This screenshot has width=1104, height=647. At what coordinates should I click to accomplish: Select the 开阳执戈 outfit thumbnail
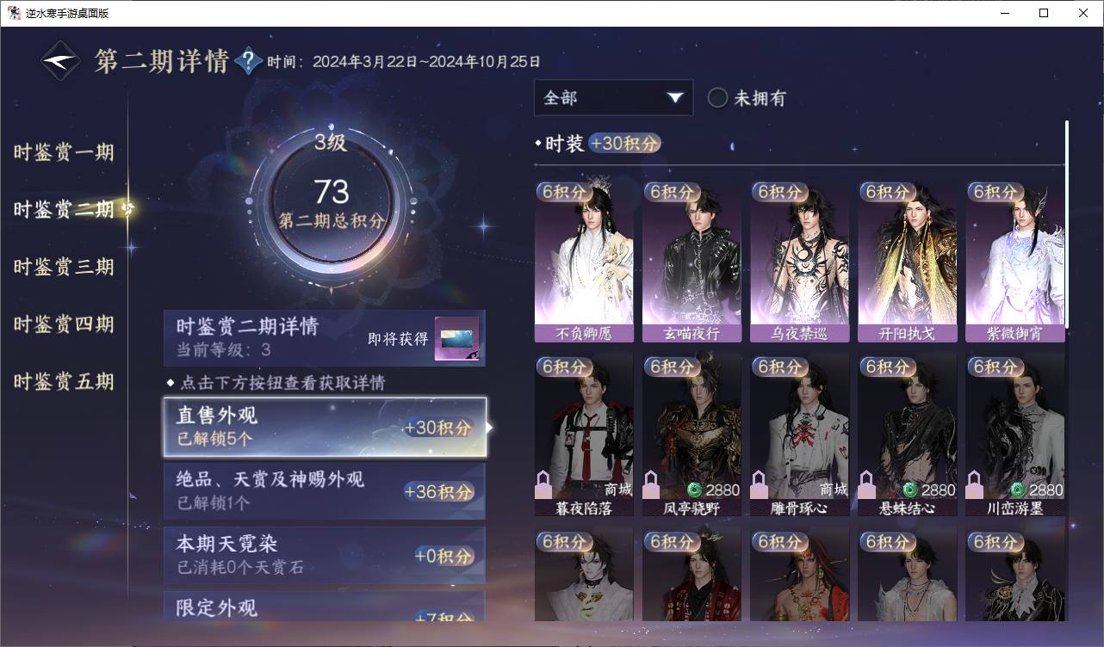click(907, 261)
